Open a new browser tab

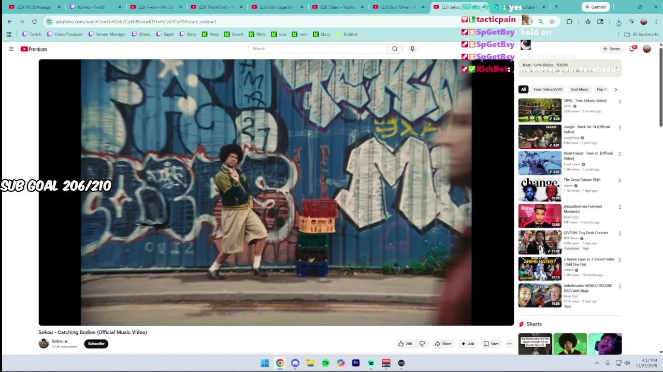click(556, 7)
